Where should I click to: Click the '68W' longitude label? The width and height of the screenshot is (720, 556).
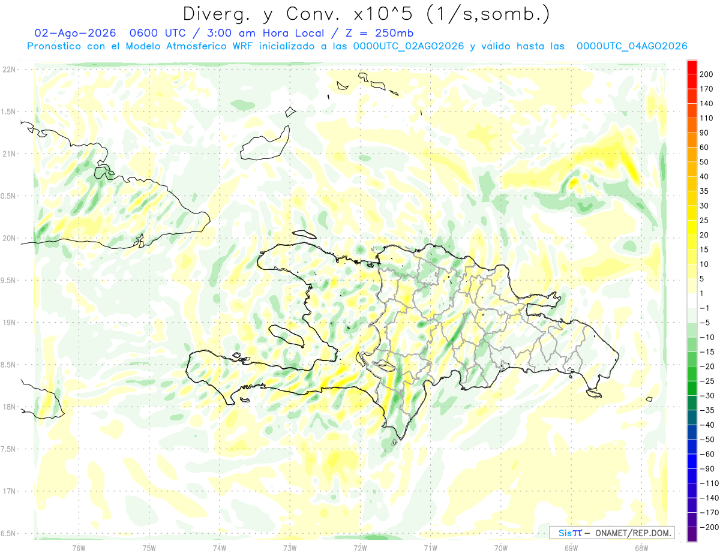(641, 548)
